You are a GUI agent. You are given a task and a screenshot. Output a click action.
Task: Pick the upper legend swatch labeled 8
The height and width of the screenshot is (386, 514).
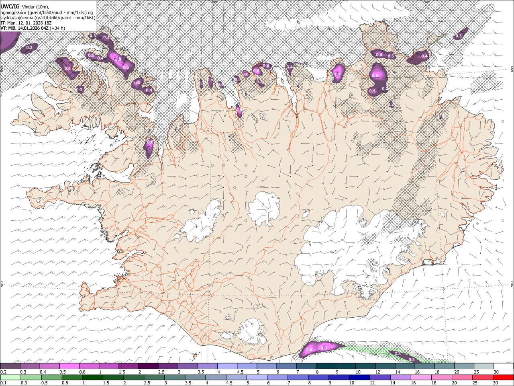click(326, 366)
